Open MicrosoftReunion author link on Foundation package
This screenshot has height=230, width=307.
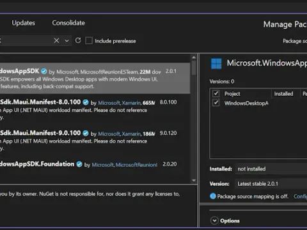pos(136,165)
